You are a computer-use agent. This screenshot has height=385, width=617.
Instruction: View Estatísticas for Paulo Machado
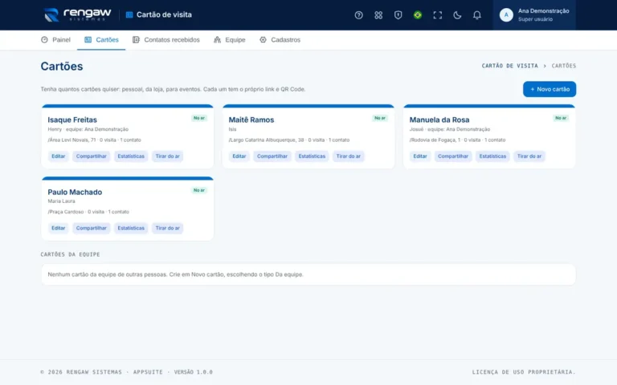tap(131, 228)
